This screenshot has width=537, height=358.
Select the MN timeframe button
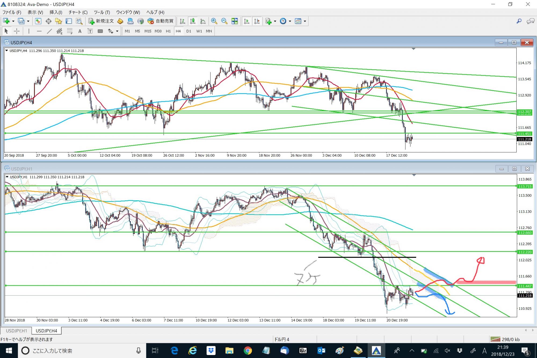tap(209, 31)
